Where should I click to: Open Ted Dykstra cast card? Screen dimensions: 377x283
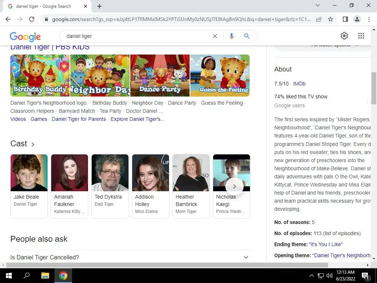point(110,186)
